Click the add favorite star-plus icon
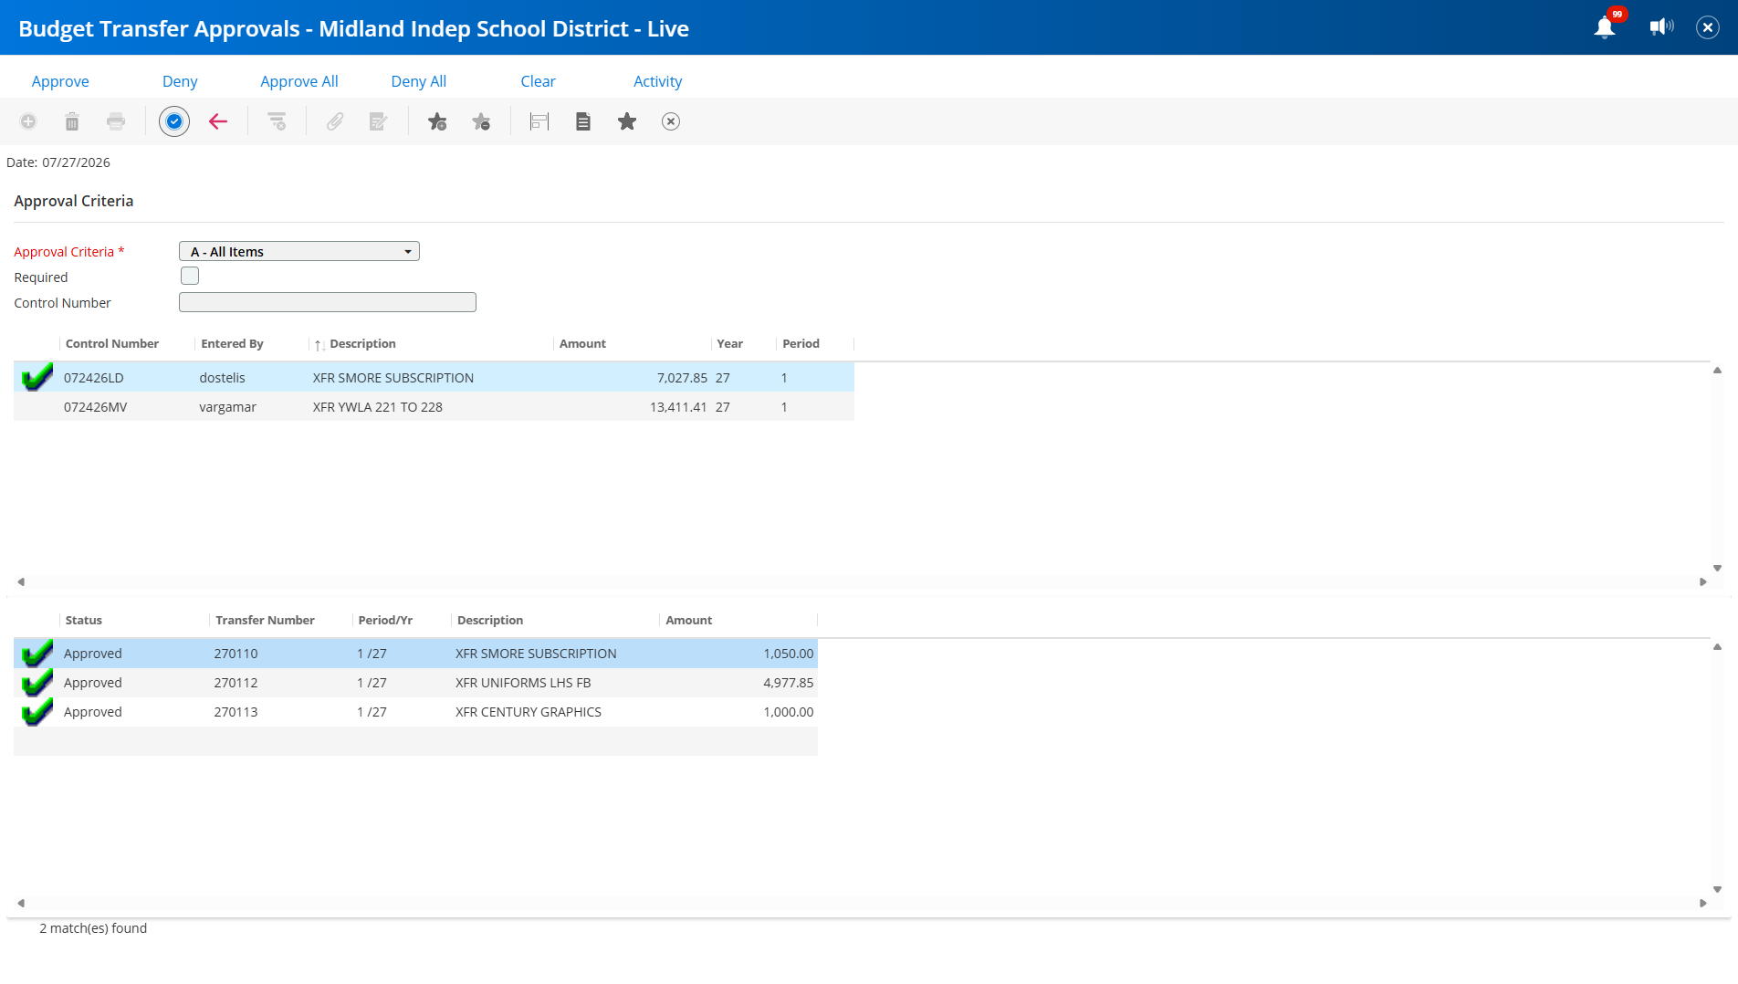The width and height of the screenshot is (1738, 984). click(437, 121)
